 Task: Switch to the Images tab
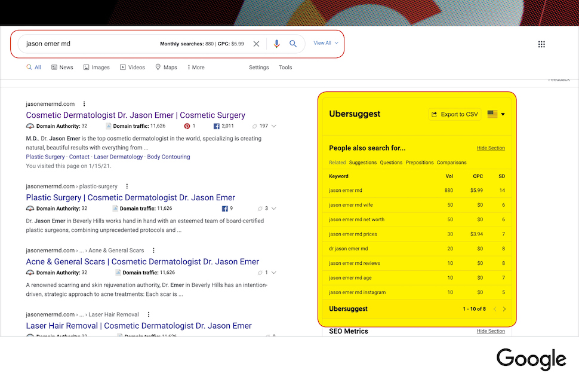click(96, 68)
